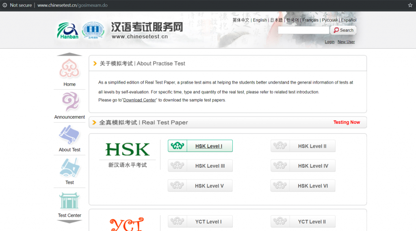Click the Login link
The width and height of the screenshot is (416, 231).
329,42
